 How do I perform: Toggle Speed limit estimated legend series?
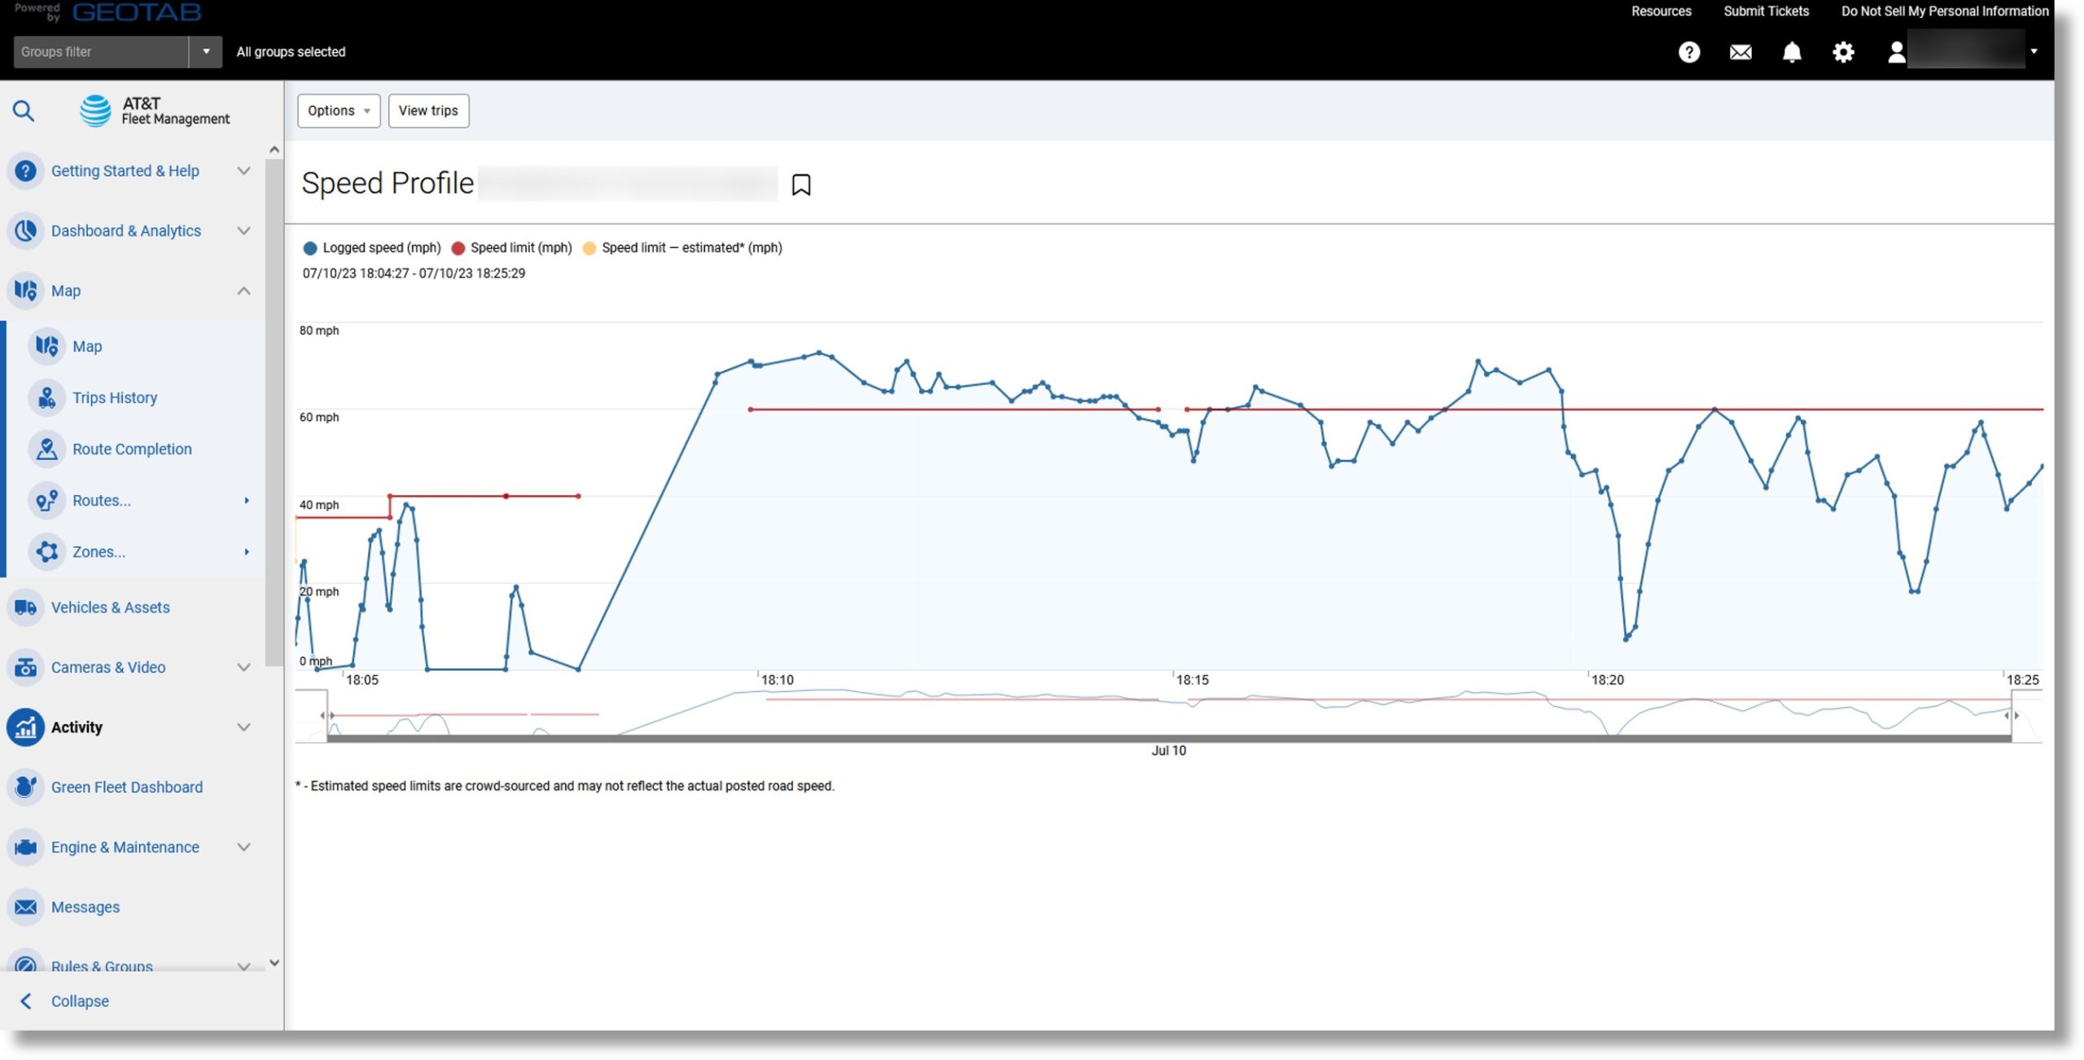(x=682, y=247)
